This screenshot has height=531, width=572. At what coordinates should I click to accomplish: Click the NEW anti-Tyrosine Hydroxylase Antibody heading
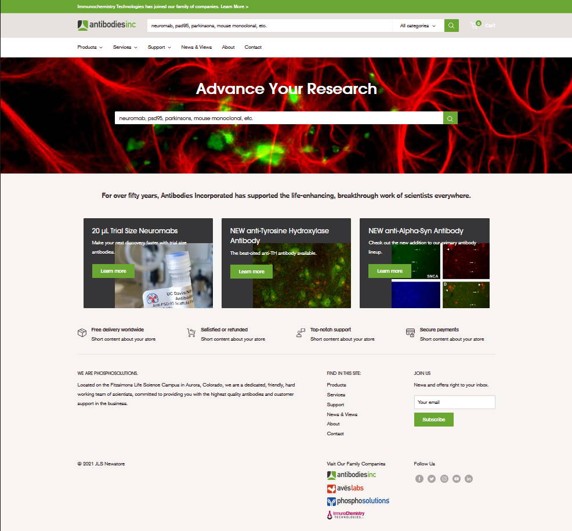point(280,236)
